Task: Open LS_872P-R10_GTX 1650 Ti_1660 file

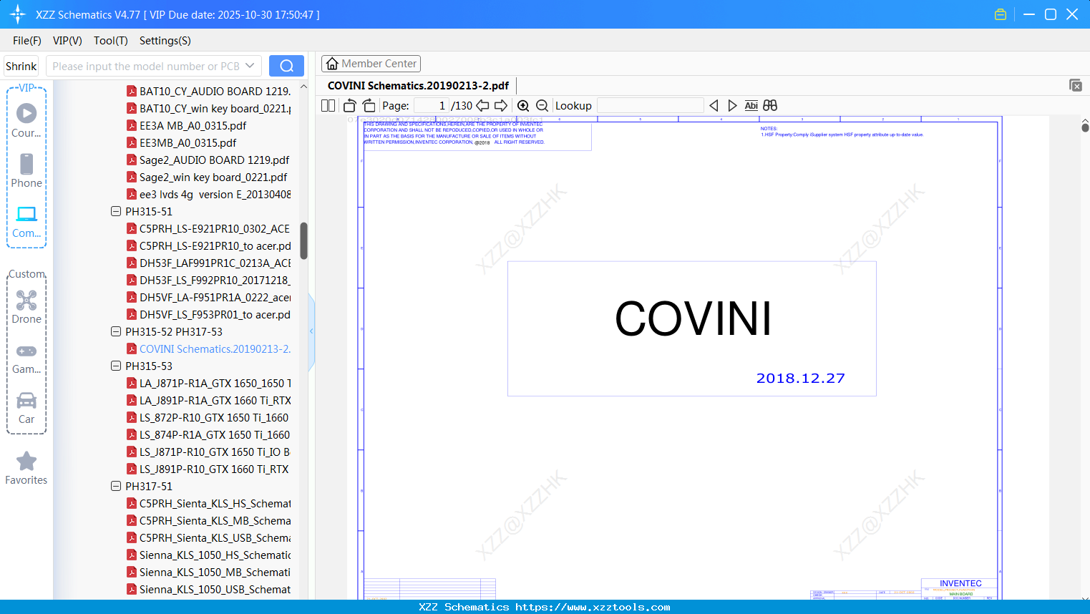Action: (x=214, y=417)
